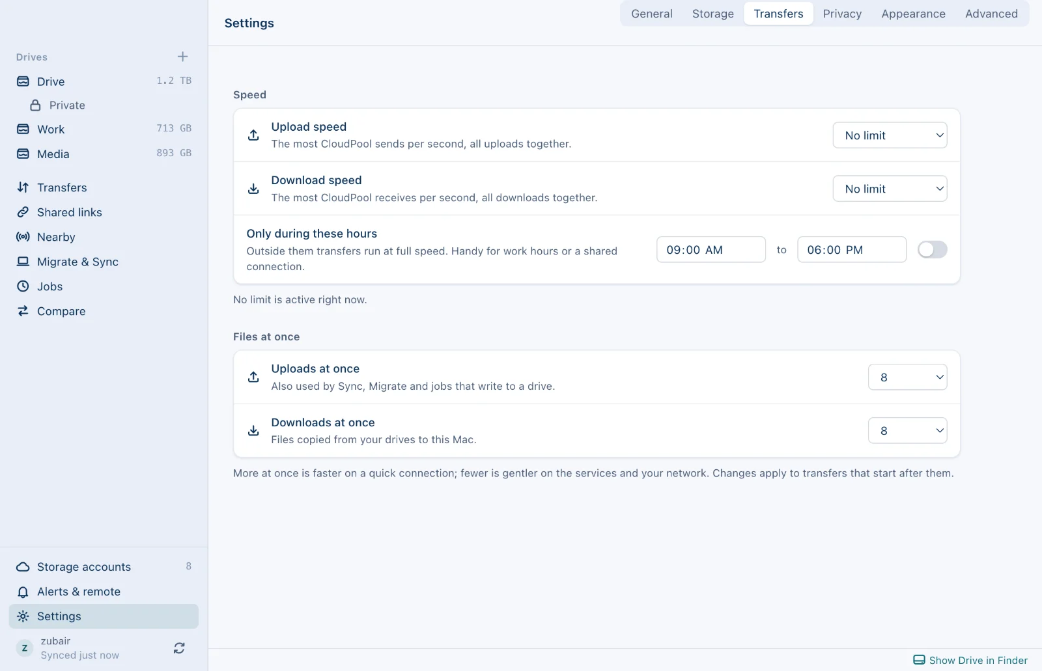Click the zubair avatar circle
Viewport: 1042px width, 671px height.
[x=25, y=648]
